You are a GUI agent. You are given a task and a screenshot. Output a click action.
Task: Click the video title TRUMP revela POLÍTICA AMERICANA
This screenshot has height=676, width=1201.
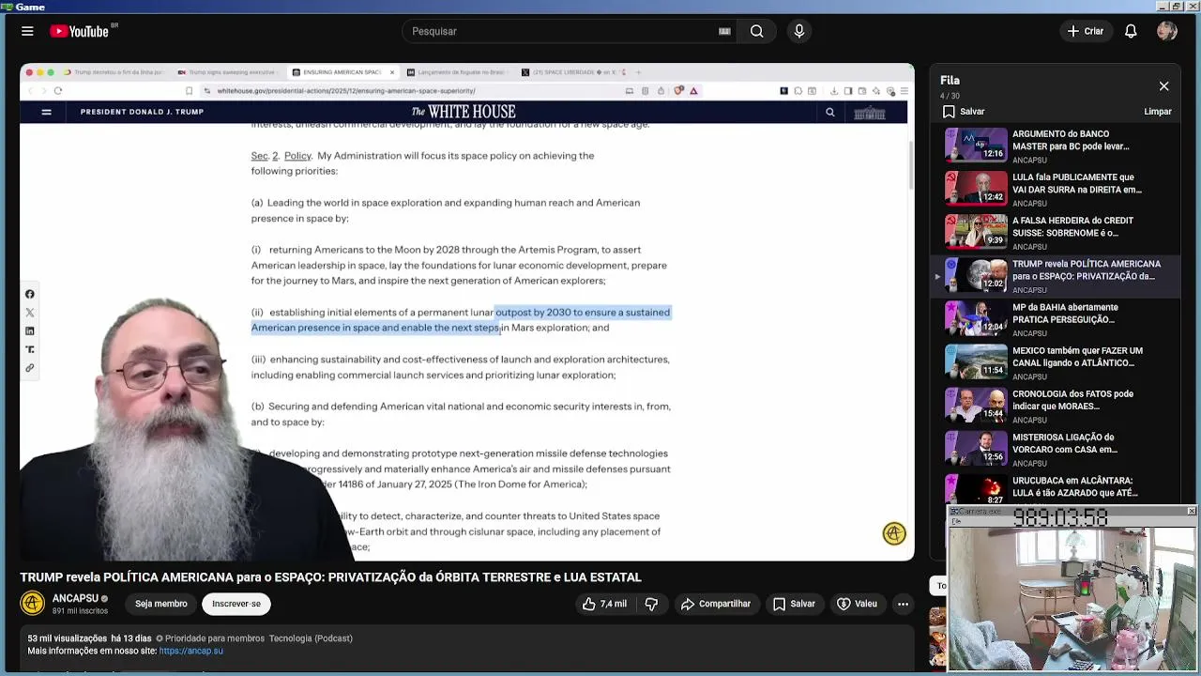[x=330, y=577]
